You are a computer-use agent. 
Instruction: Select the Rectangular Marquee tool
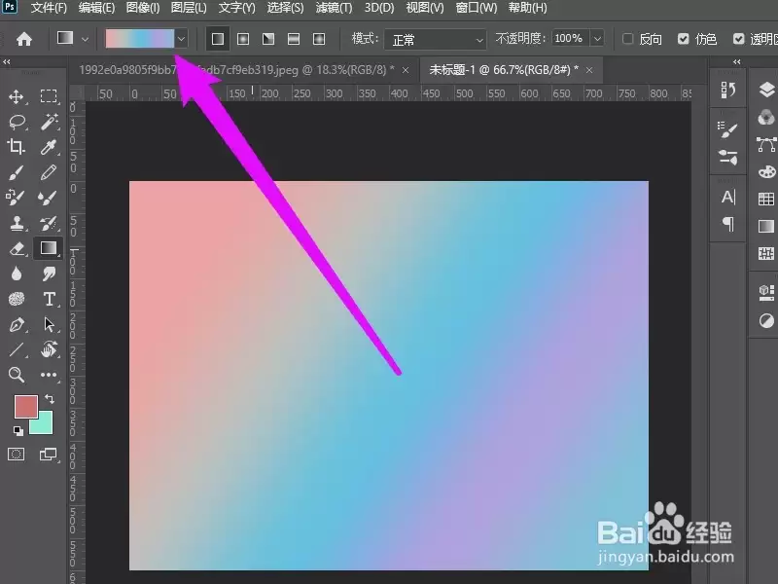[x=48, y=95]
